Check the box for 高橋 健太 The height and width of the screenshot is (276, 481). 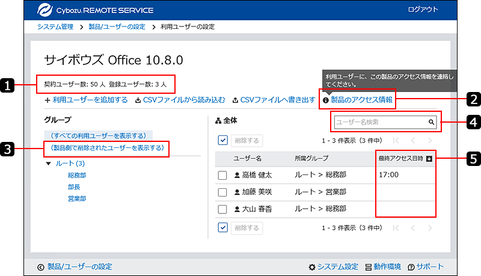tap(222, 176)
